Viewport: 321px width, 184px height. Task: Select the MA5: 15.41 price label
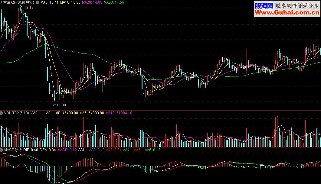pos(49,2)
